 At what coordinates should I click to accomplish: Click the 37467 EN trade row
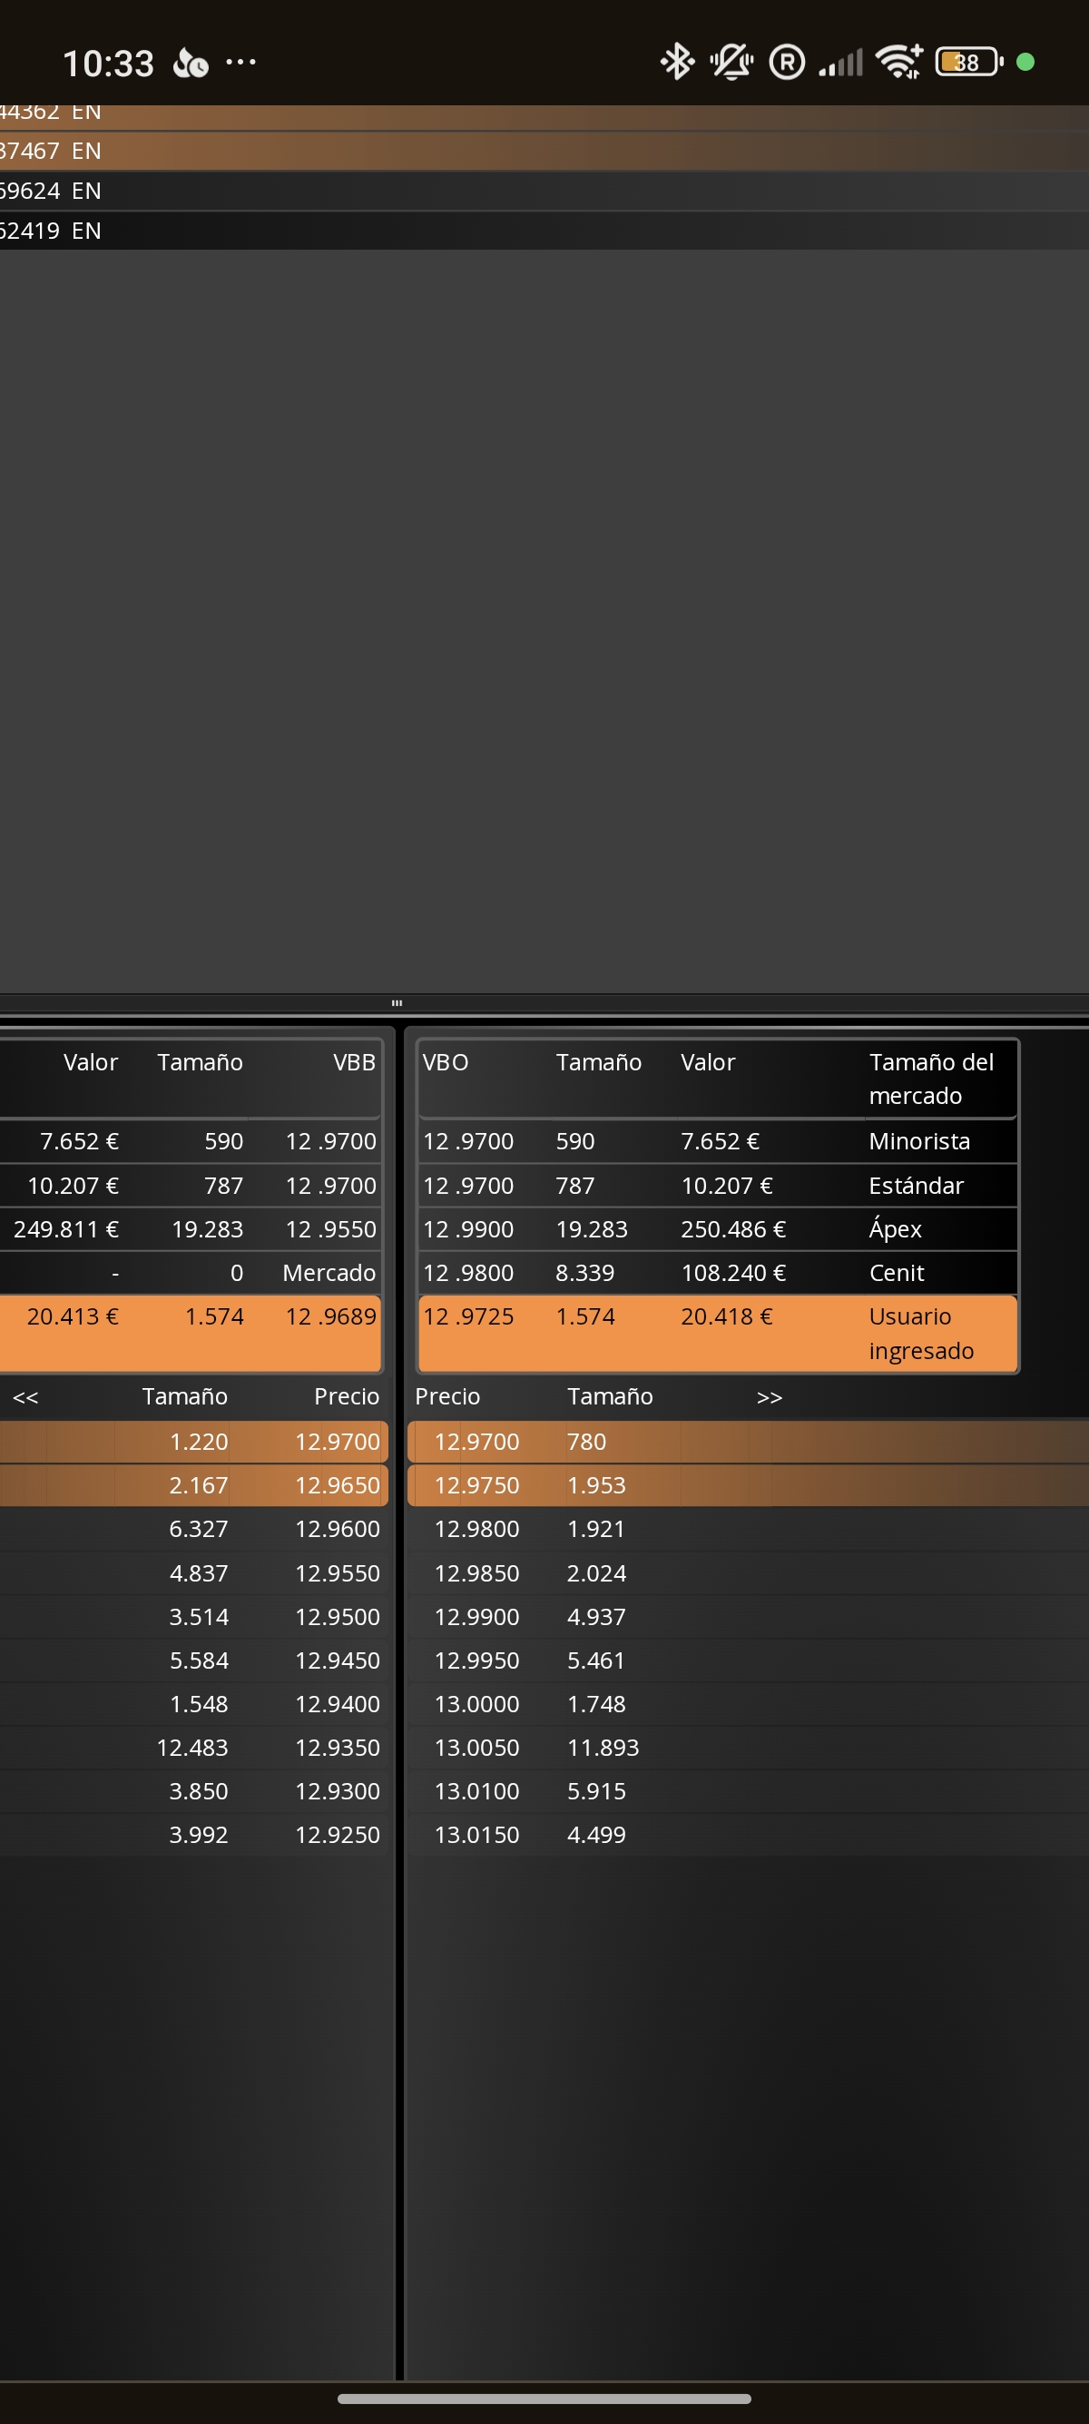(x=544, y=151)
